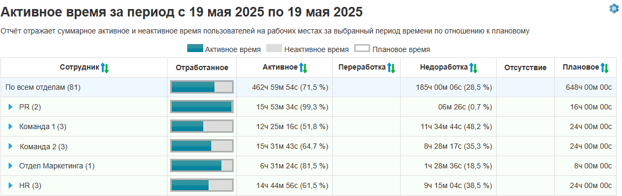Expand the Команда 1 (3) row

click(x=11, y=126)
